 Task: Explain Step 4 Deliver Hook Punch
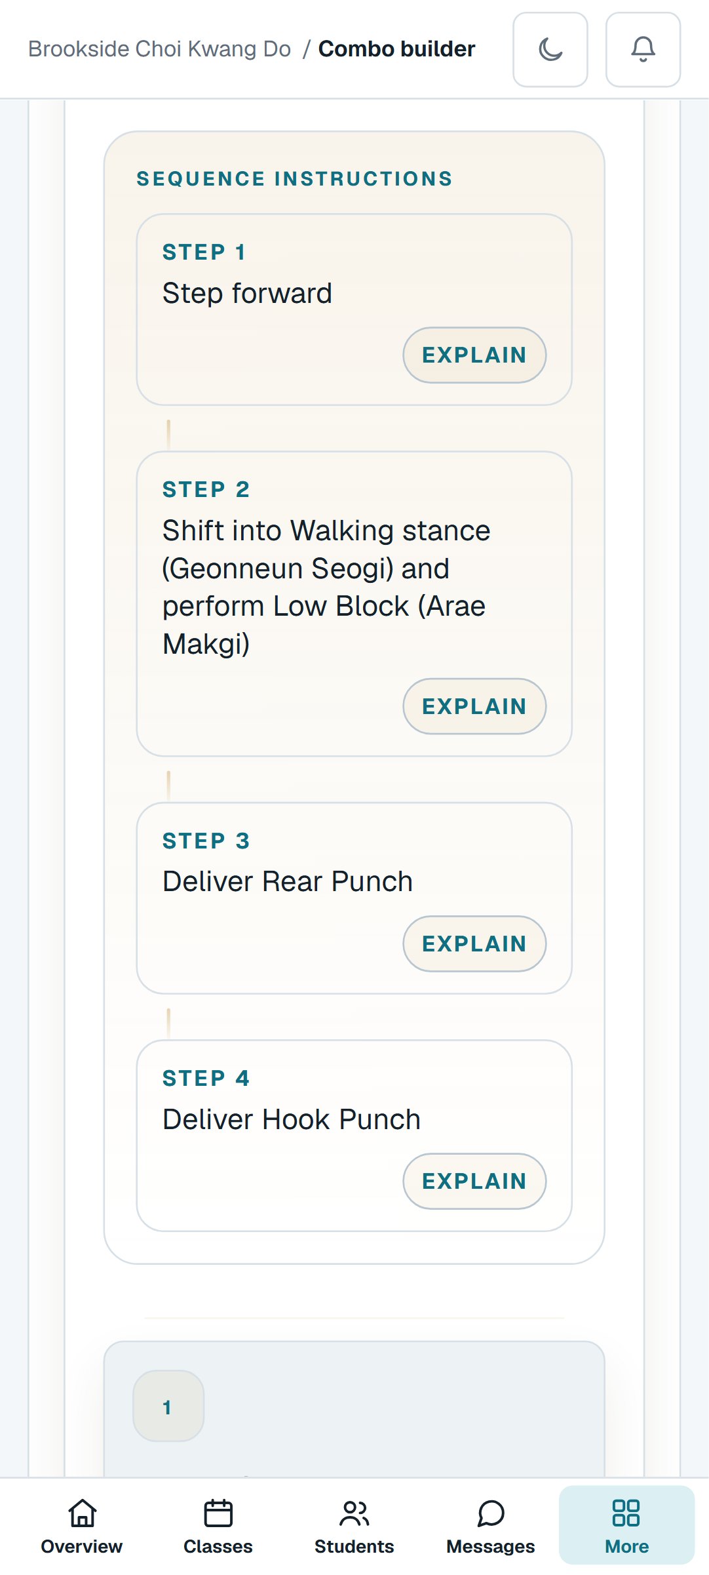point(474,1181)
